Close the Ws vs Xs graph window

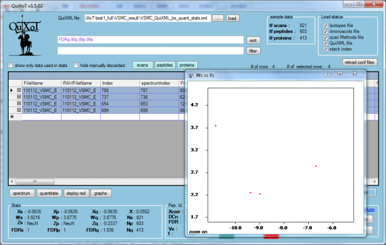pyautogui.click(x=355, y=73)
